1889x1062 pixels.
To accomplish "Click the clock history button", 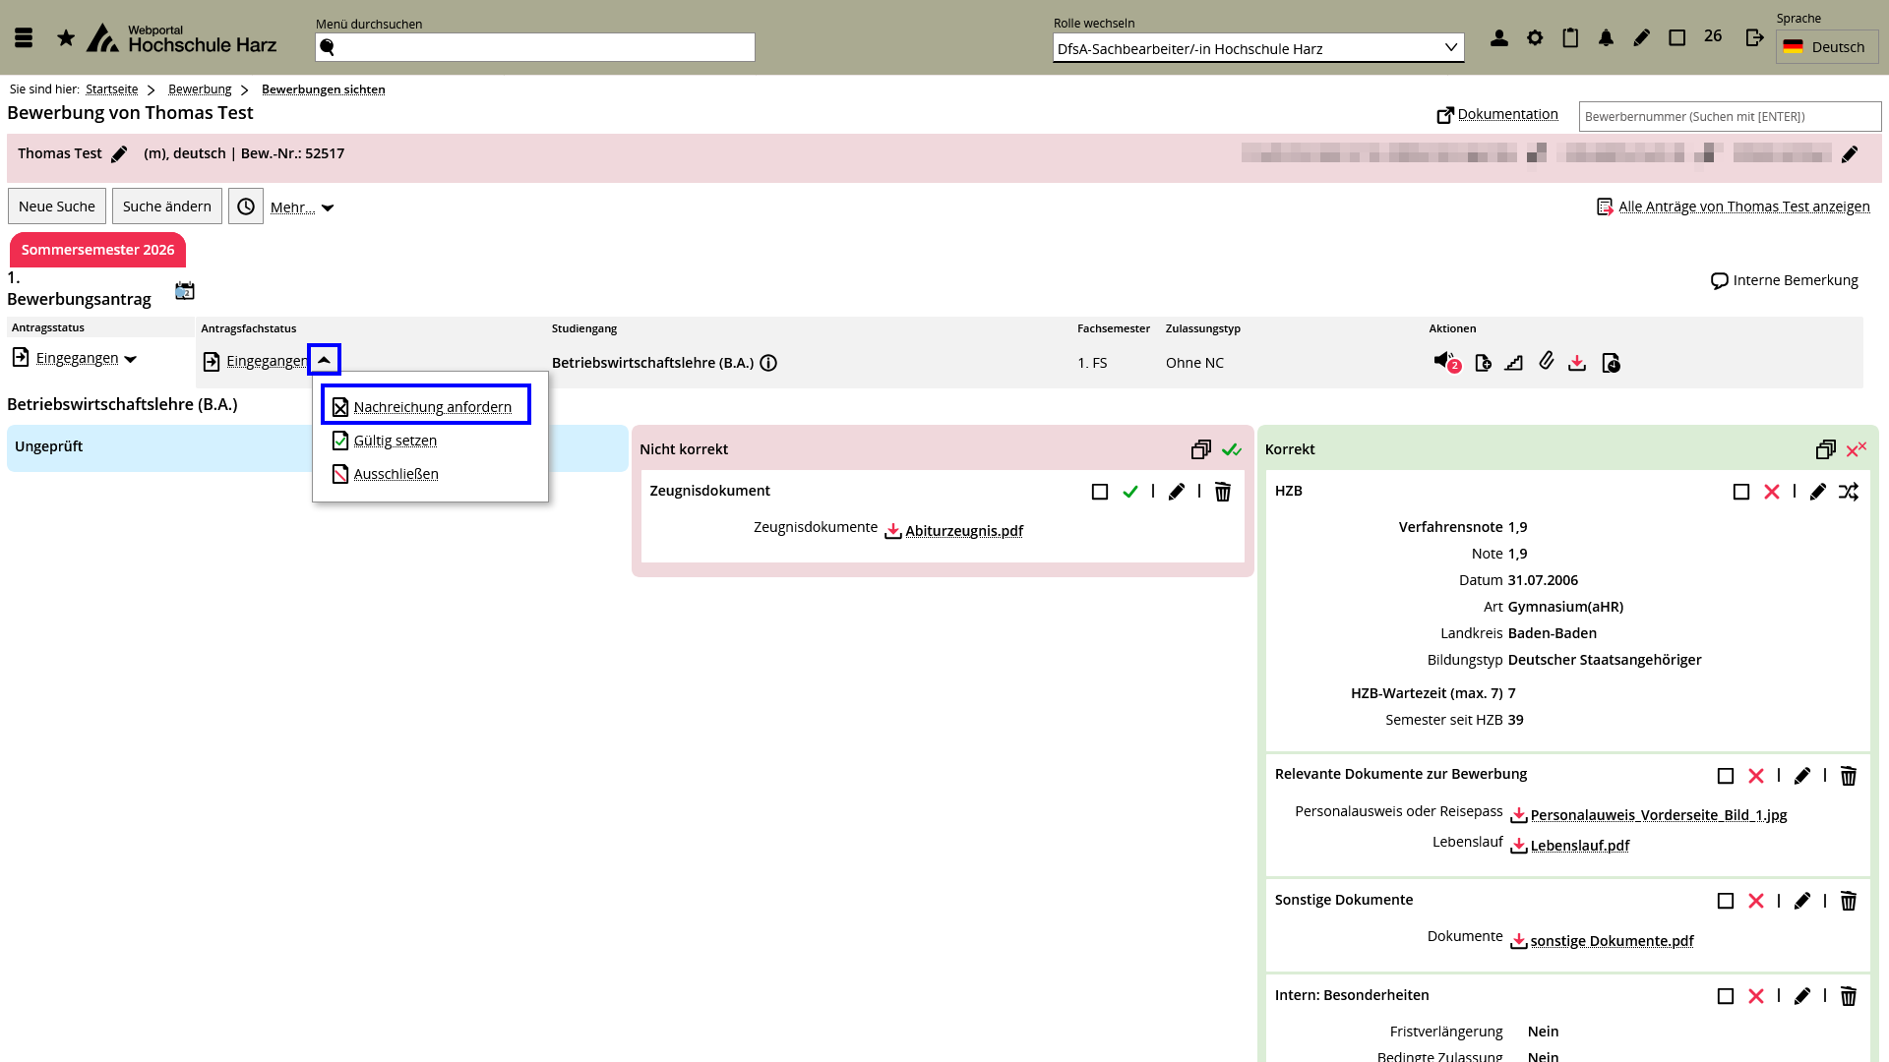I will [246, 206].
